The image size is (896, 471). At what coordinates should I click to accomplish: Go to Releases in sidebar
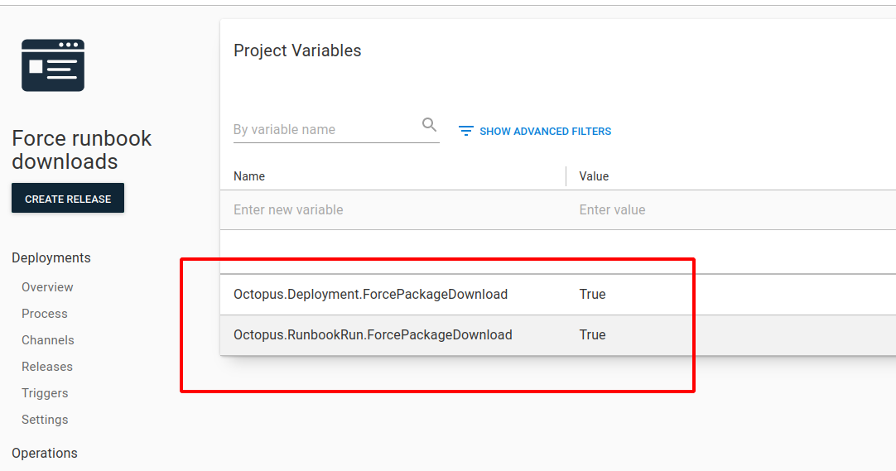47,367
